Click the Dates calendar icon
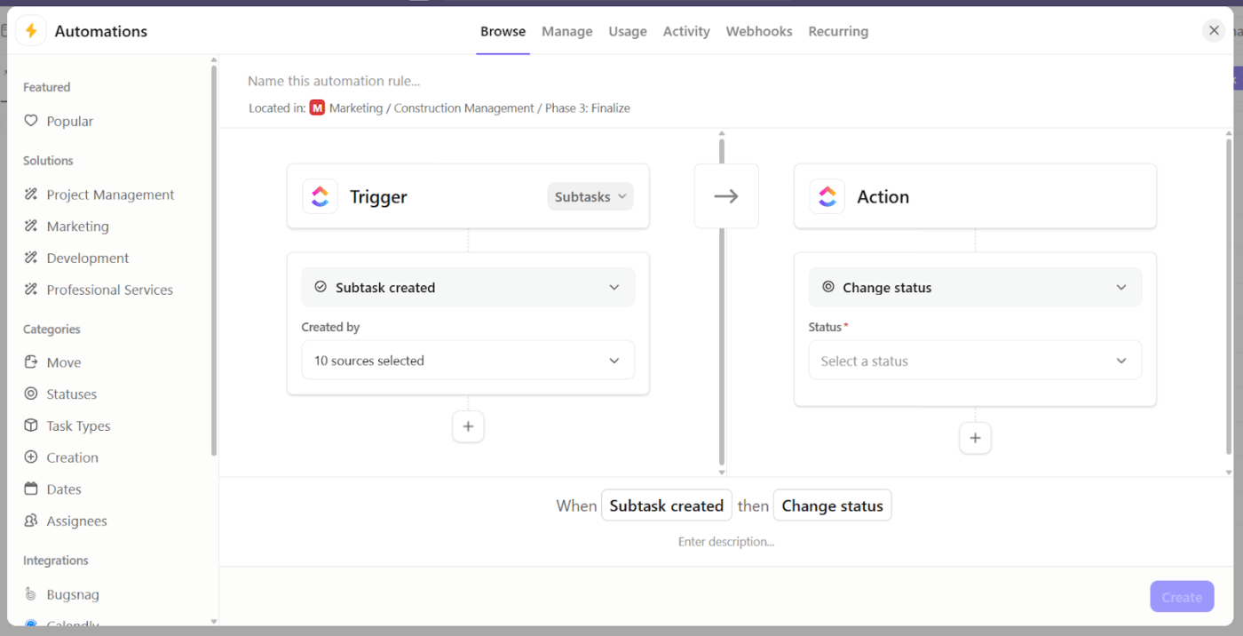Screen dimensions: 1243x636 point(31,489)
